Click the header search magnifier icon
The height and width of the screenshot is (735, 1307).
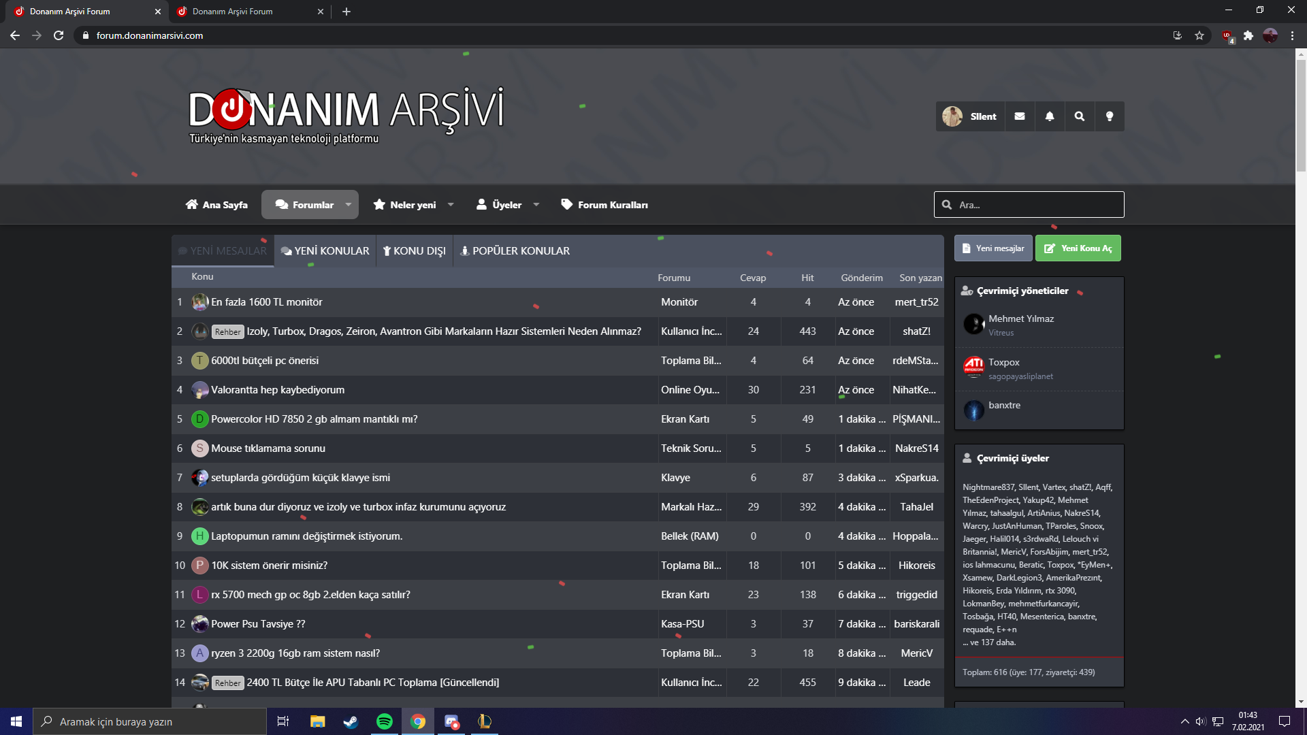click(1079, 116)
